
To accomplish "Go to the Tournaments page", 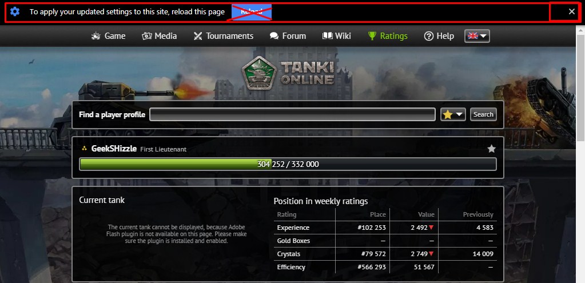I will (x=223, y=36).
